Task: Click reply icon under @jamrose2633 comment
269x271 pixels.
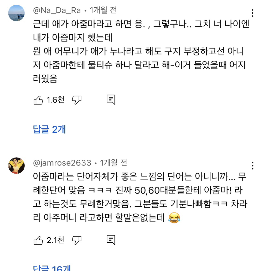Action: pos(111,240)
